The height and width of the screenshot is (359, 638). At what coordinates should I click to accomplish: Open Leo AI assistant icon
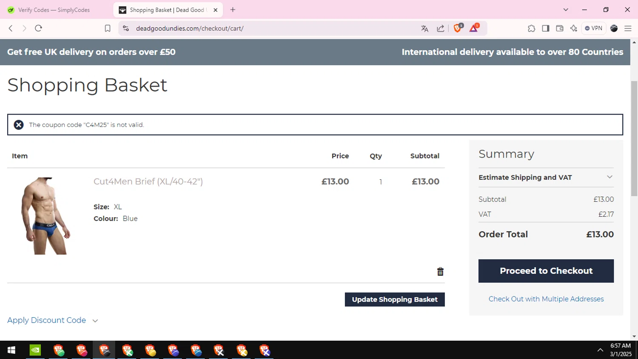pyautogui.click(x=574, y=29)
